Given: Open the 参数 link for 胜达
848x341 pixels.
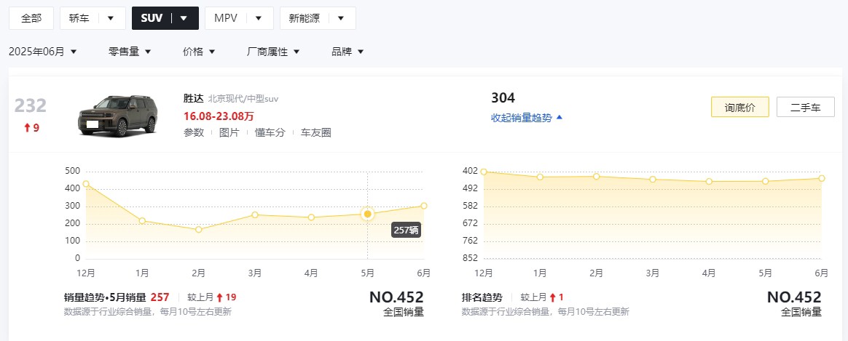Looking at the screenshot, I should coord(194,133).
